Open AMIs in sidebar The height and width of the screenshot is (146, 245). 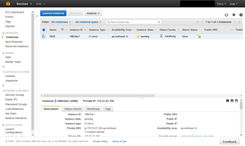[x=8, y=57]
